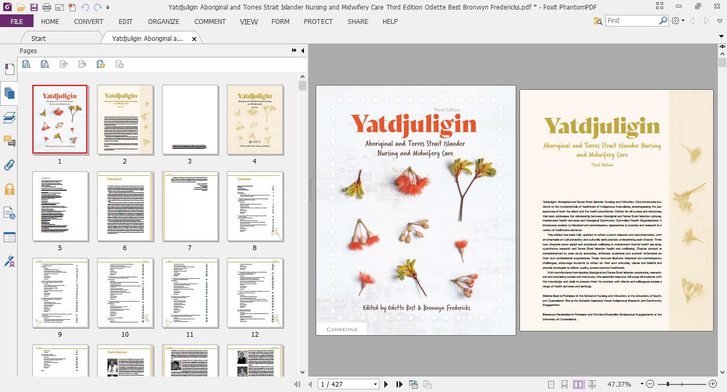Select page 11 thumbnail

pos(190,293)
